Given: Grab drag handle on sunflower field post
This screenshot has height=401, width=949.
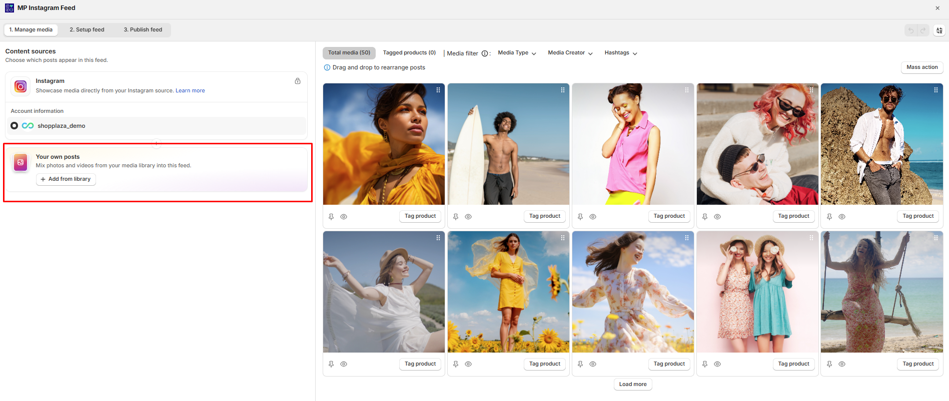Looking at the screenshot, I should click(563, 238).
